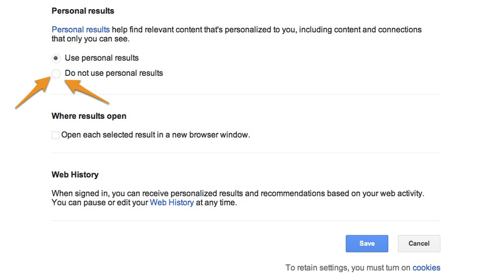The image size is (486, 273).
Task: Click the 'Use personal results' label text
Action: pyautogui.click(x=101, y=58)
